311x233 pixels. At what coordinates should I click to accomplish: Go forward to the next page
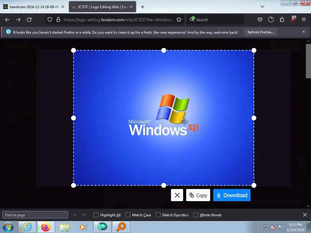(18, 20)
